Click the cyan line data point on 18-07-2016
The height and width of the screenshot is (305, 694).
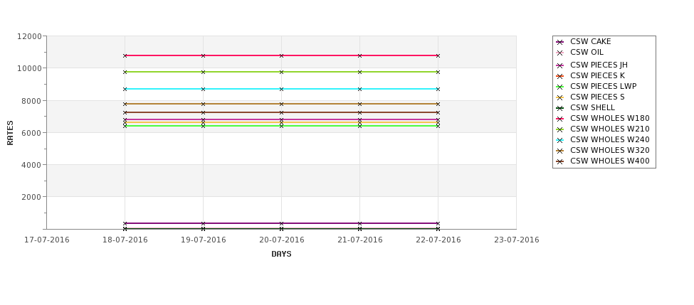tap(125, 89)
